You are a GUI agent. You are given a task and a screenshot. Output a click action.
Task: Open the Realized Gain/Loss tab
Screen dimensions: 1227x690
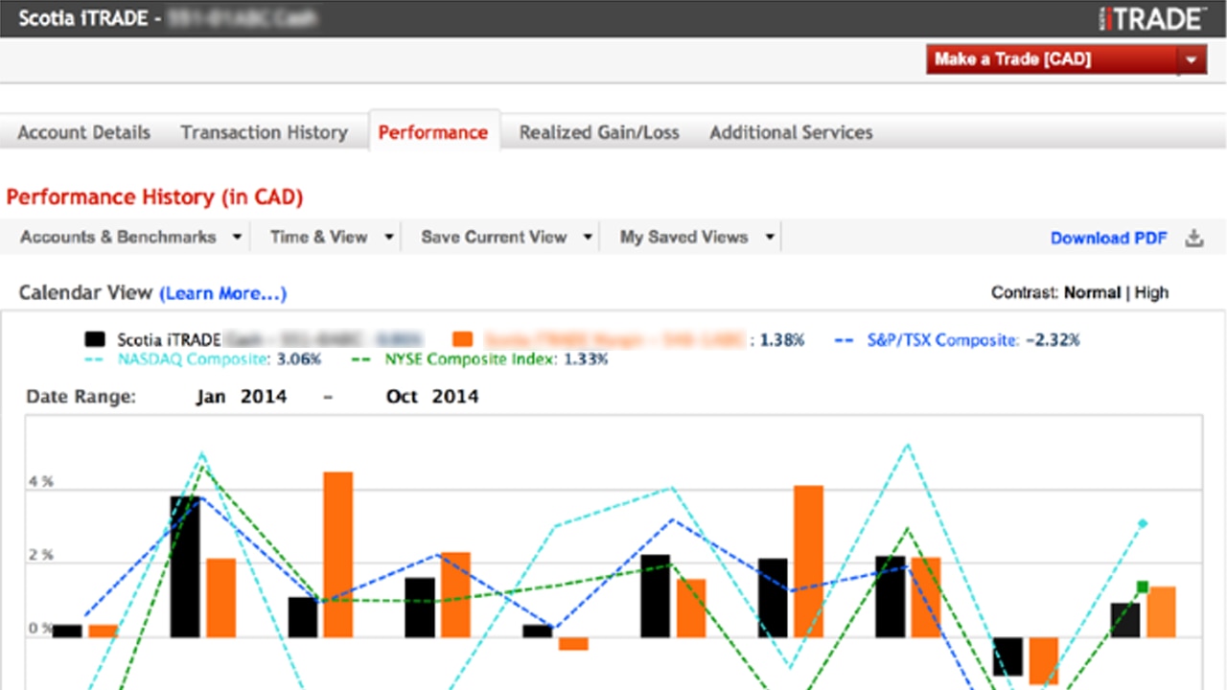click(x=598, y=132)
